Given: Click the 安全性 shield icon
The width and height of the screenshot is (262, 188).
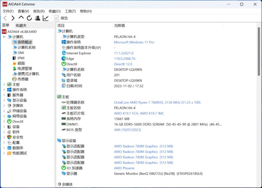Looking at the screenshot, I should [x=9, y=137].
